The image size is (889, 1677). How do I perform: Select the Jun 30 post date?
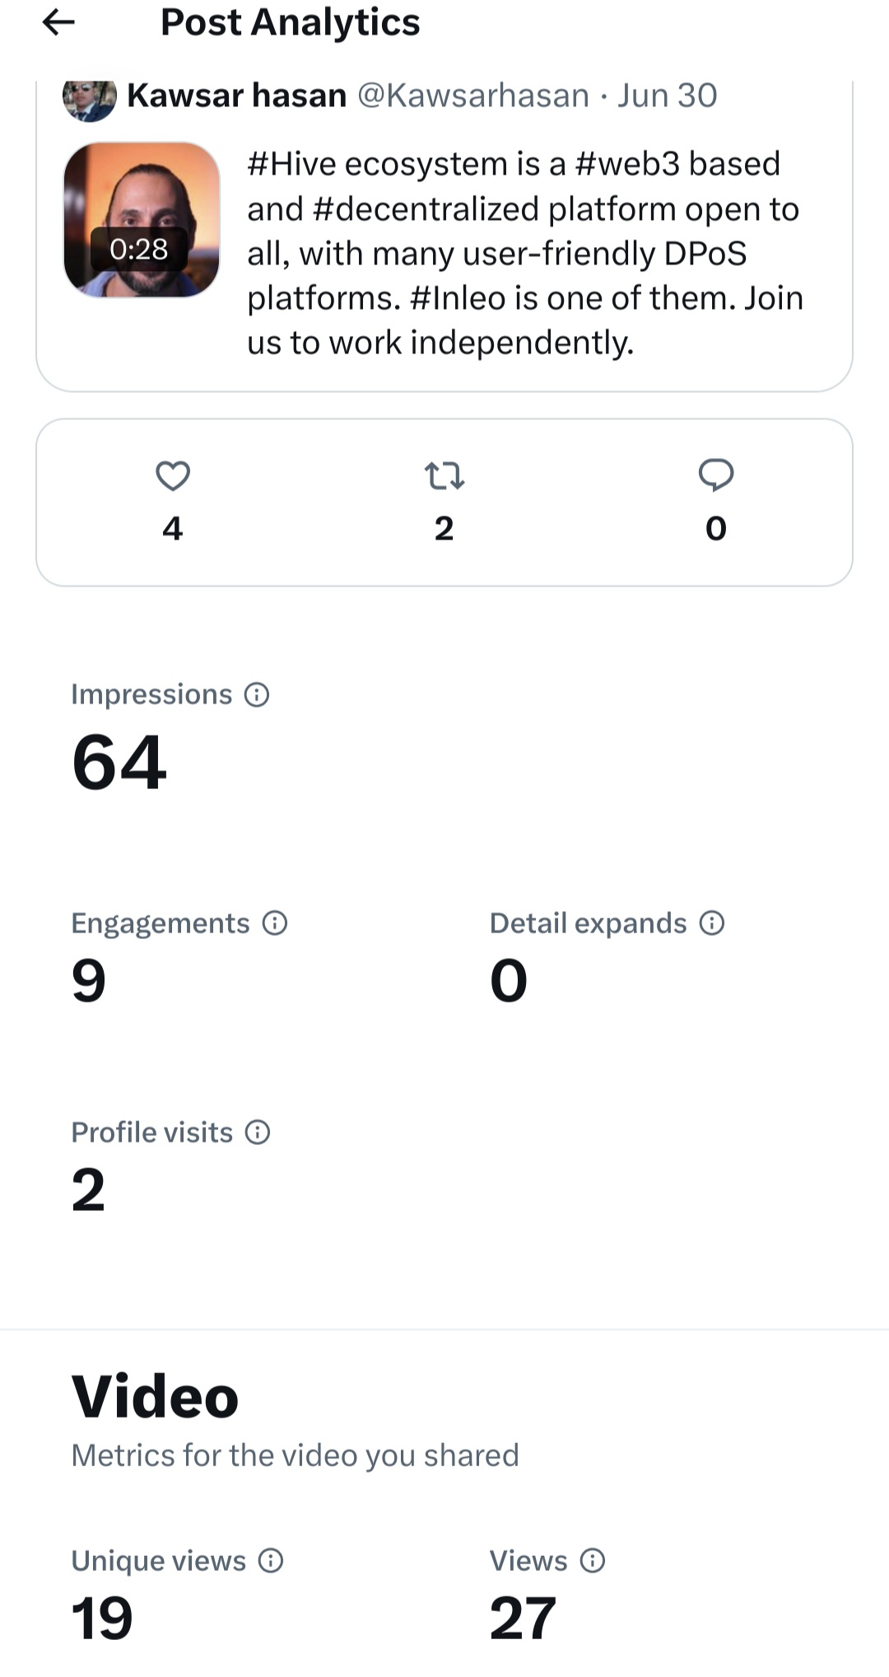668,96
